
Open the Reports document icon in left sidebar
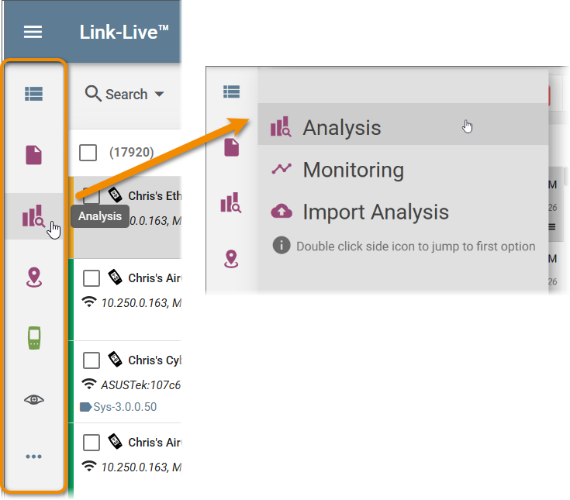pyautogui.click(x=34, y=155)
